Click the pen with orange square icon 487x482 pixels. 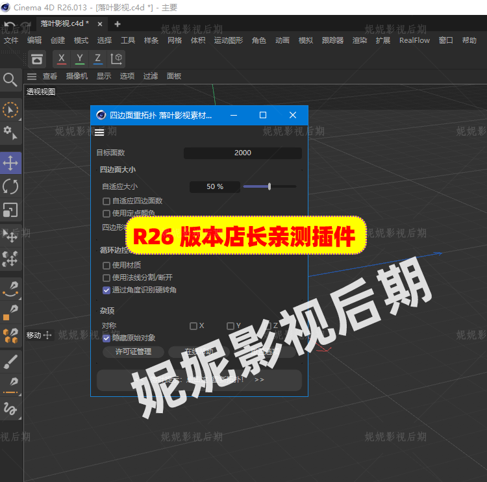tap(10, 312)
